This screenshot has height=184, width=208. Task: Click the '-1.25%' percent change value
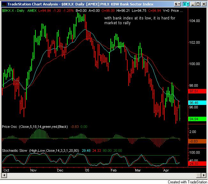point(68,11)
